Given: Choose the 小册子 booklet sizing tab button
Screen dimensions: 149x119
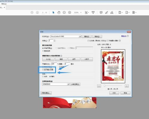Looking at the screenshot, I should tap(87, 59).
